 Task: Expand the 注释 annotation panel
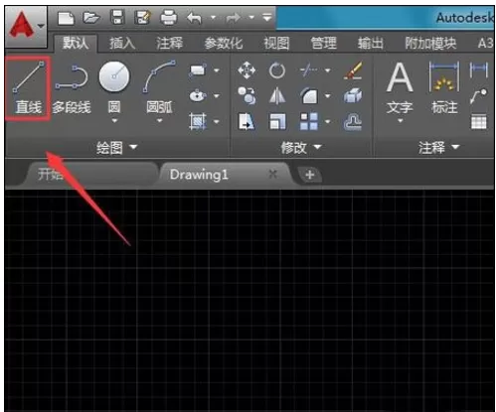pos(439,147)
